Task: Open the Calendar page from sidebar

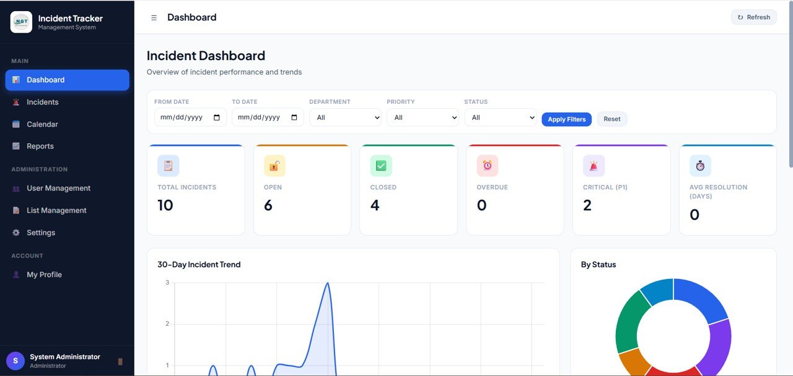Action: click(68, 124)
